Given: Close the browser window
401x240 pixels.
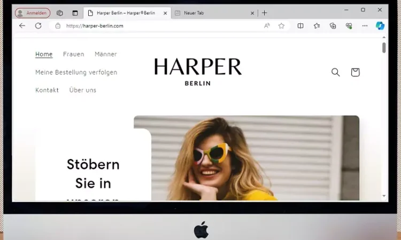Looking at the screenshot, I should click(380, 10).
